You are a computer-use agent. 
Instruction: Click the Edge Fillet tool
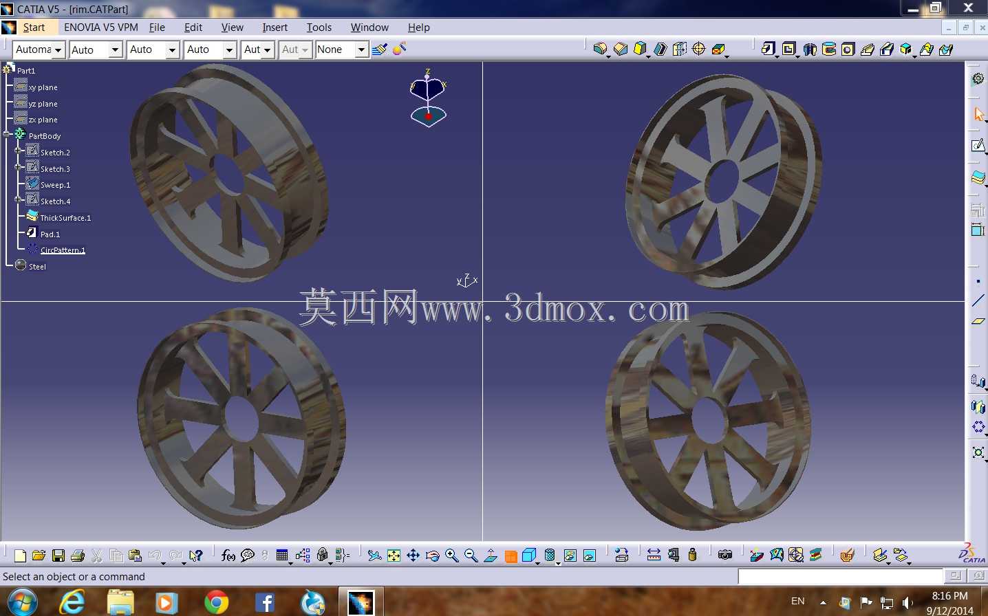600,49
